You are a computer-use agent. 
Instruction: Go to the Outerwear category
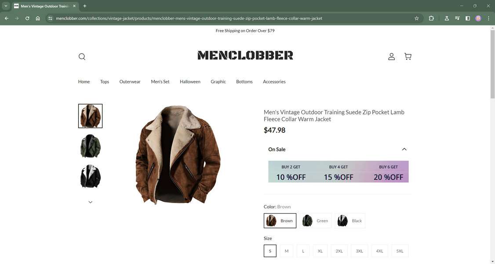(130, 82)
